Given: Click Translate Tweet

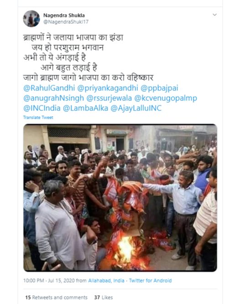Looking at the screenshot, I should [x=38, y=117].
